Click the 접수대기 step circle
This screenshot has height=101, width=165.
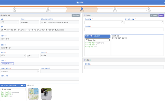(x=48, y=9)
